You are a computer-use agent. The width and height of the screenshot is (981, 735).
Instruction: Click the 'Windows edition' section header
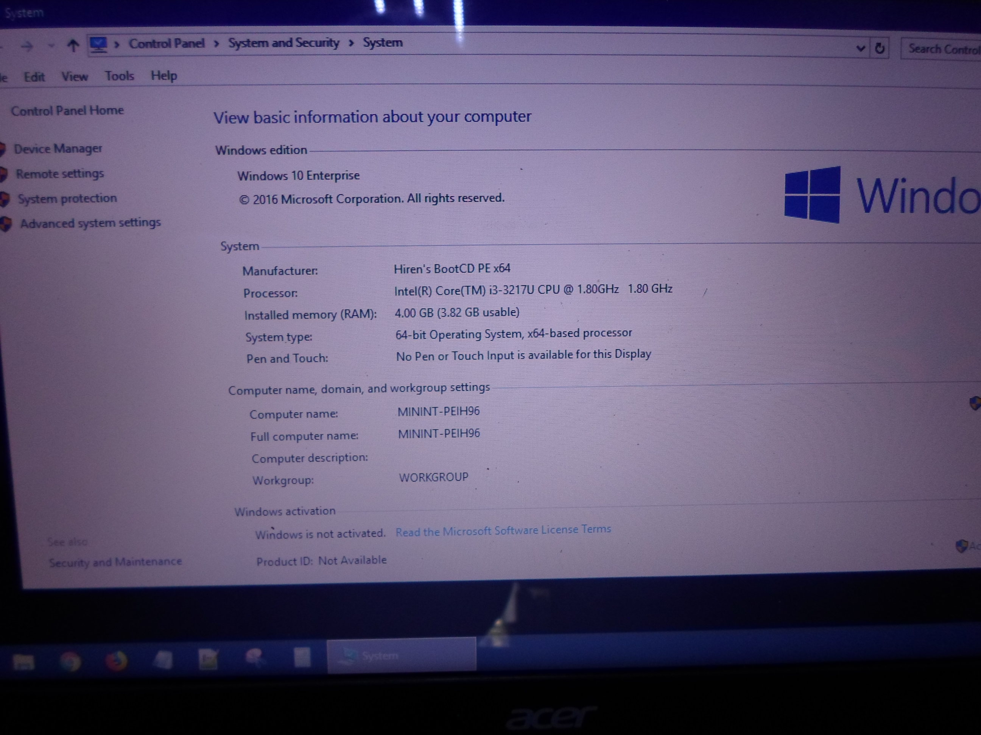tap(261, 150)
